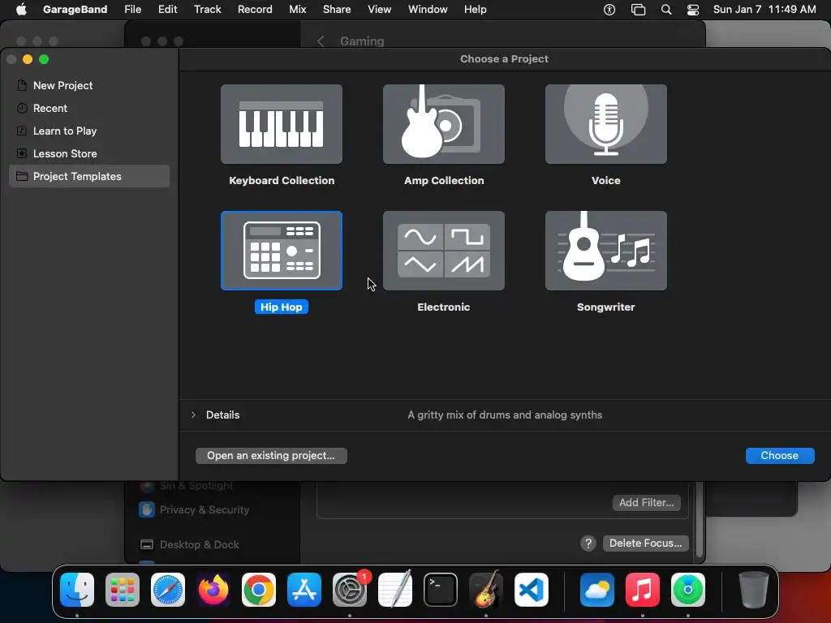The height and width of the screenshot is (623, 831).
Task: Click Delete Focus in Settings window
Action: point(645,543)
